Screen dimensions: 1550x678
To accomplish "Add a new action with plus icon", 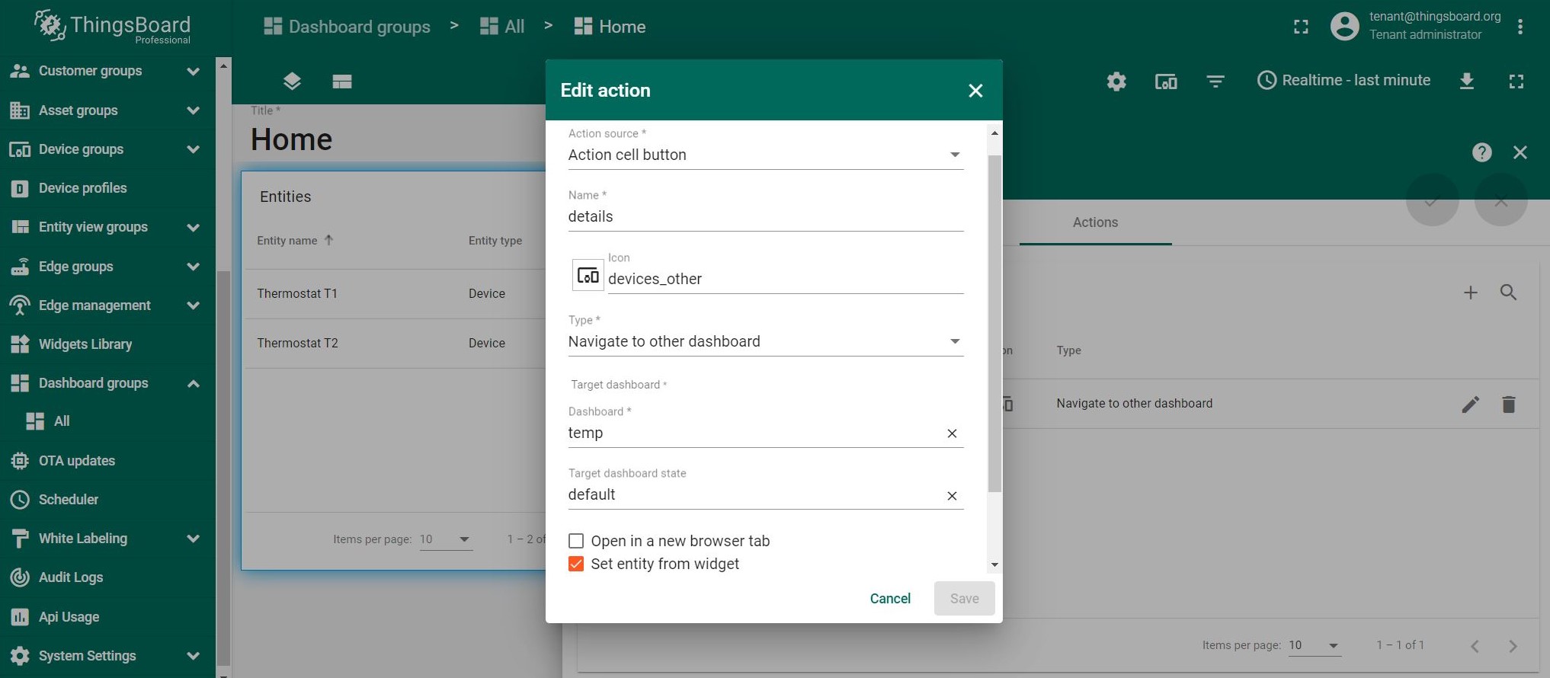I will point(1471,293).
